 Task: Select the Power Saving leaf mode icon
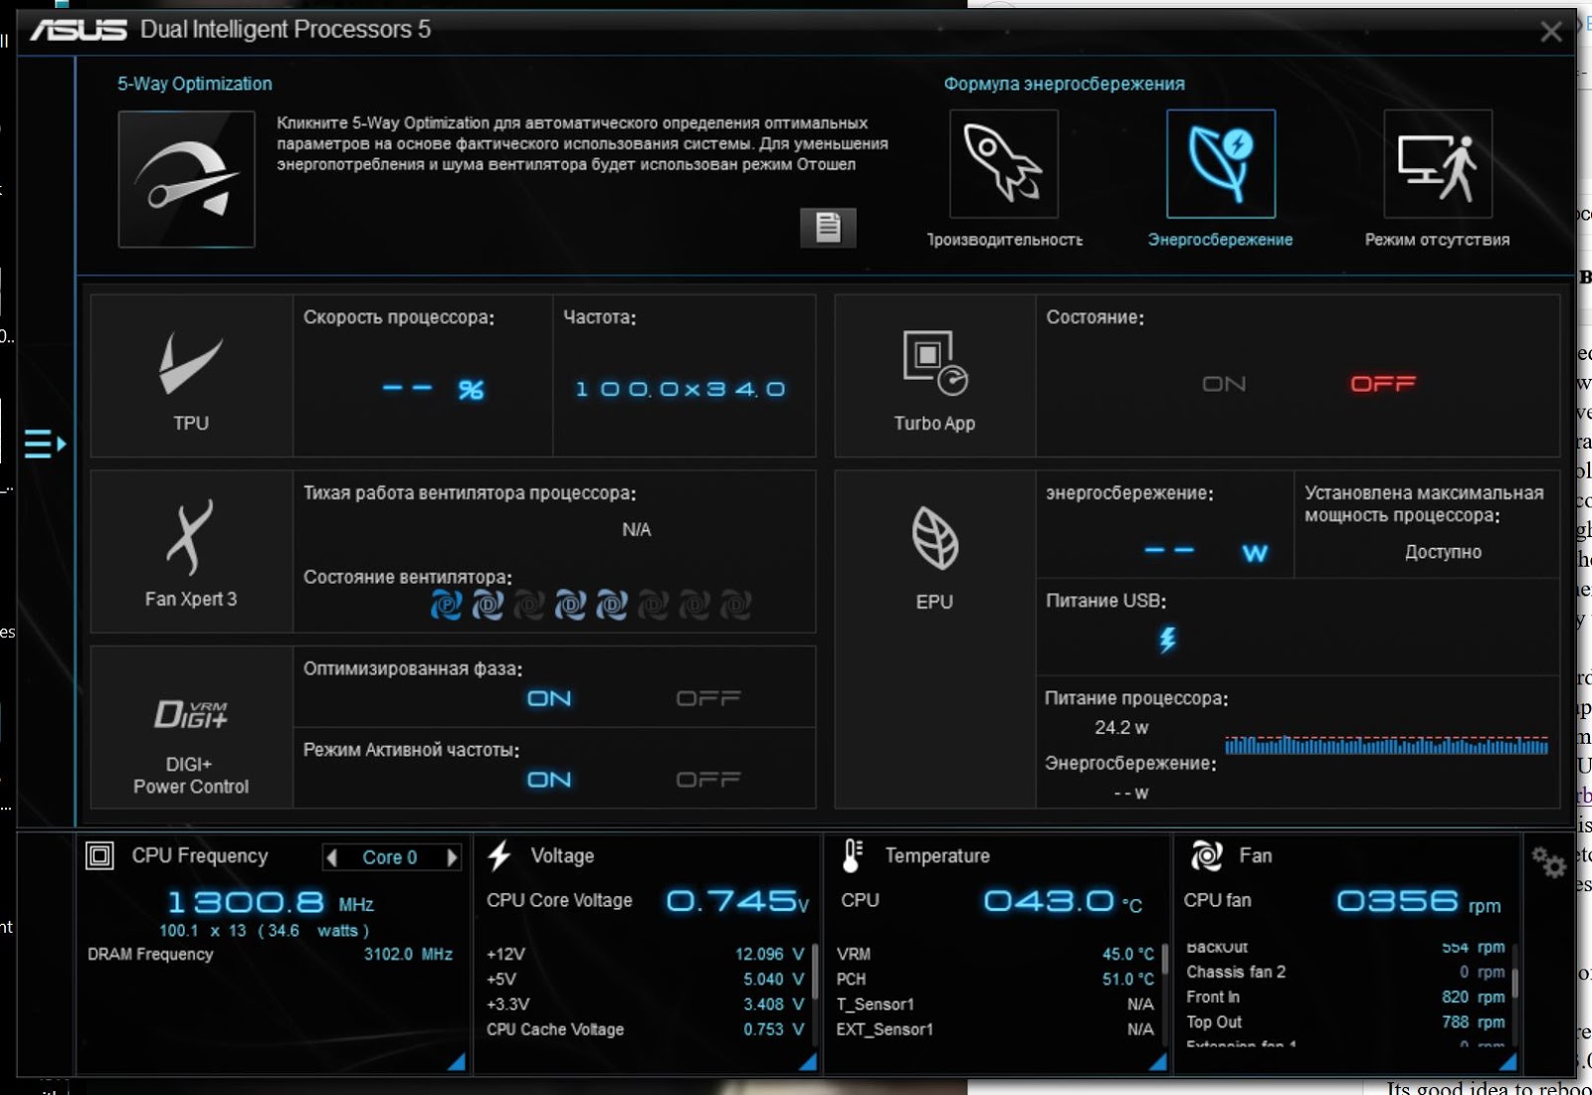[1221, 164]
